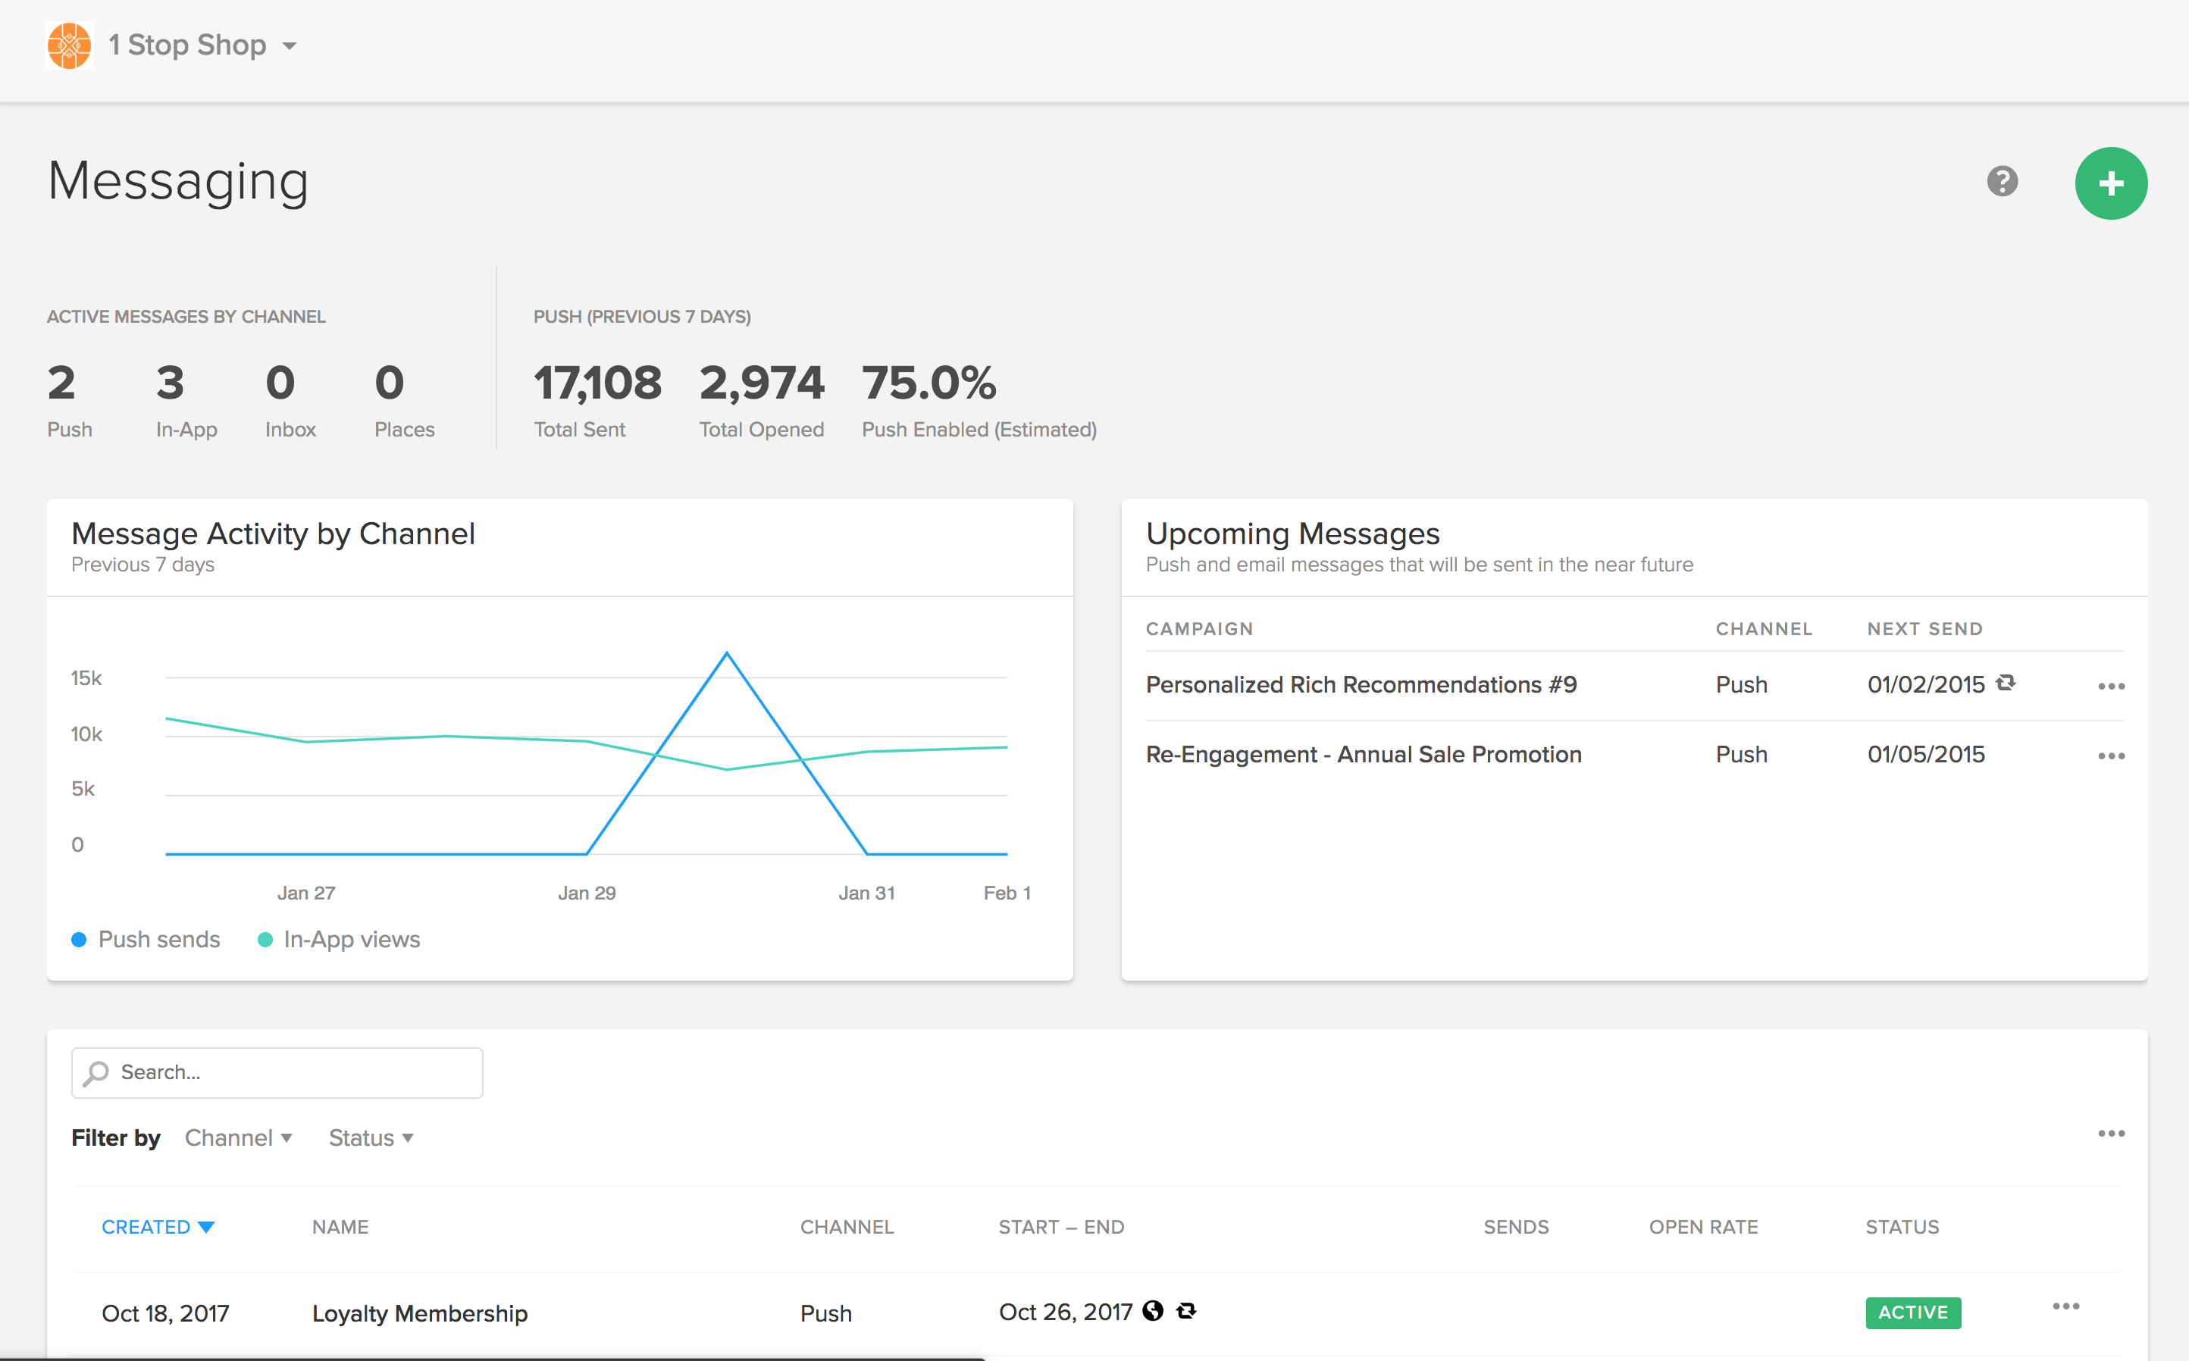
Task: Click the green plus create message button
Action: coord(2110,183)
